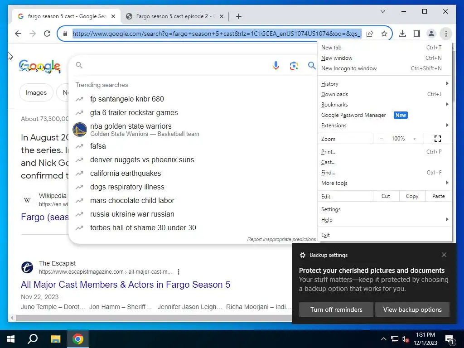Image resolution: width=464 pixels, height=348 pixels.
Task: Close the Fargo season 5 cast episode 2 tab
Action: click(x=221, y=16)
